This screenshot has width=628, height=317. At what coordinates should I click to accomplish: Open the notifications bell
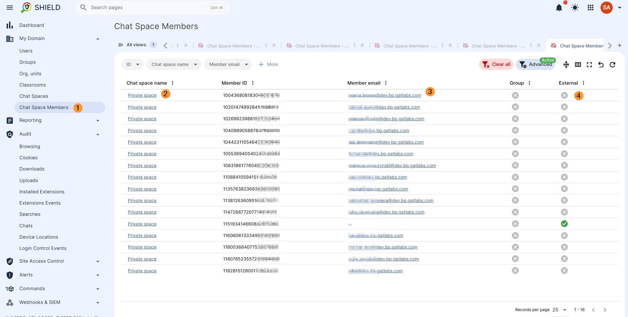click(559, 8)
